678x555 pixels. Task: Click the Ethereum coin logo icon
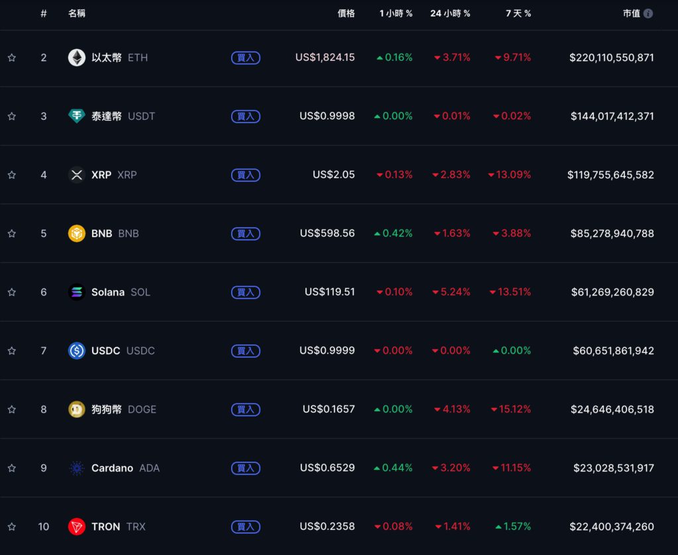pyautogui.click(x=77, y=58)
